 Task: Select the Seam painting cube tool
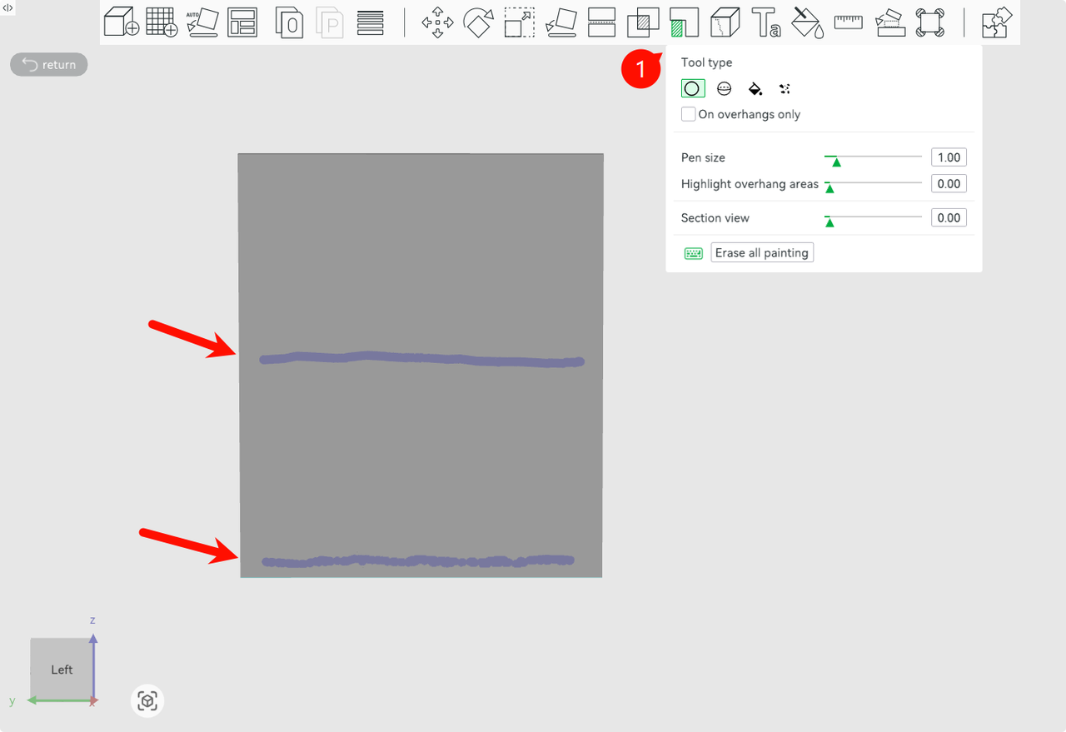tap(725, 22)
